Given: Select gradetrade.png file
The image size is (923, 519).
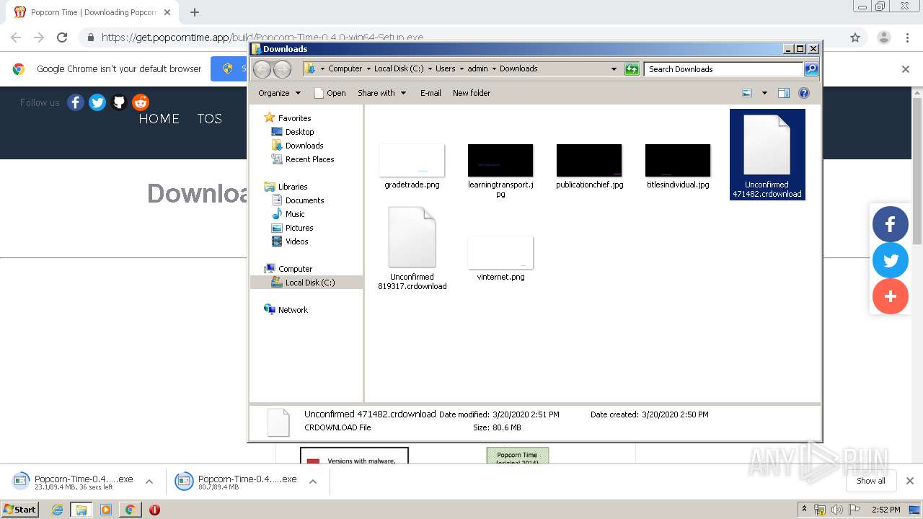Looking at the screenshot, I should (x=412, y=167).
